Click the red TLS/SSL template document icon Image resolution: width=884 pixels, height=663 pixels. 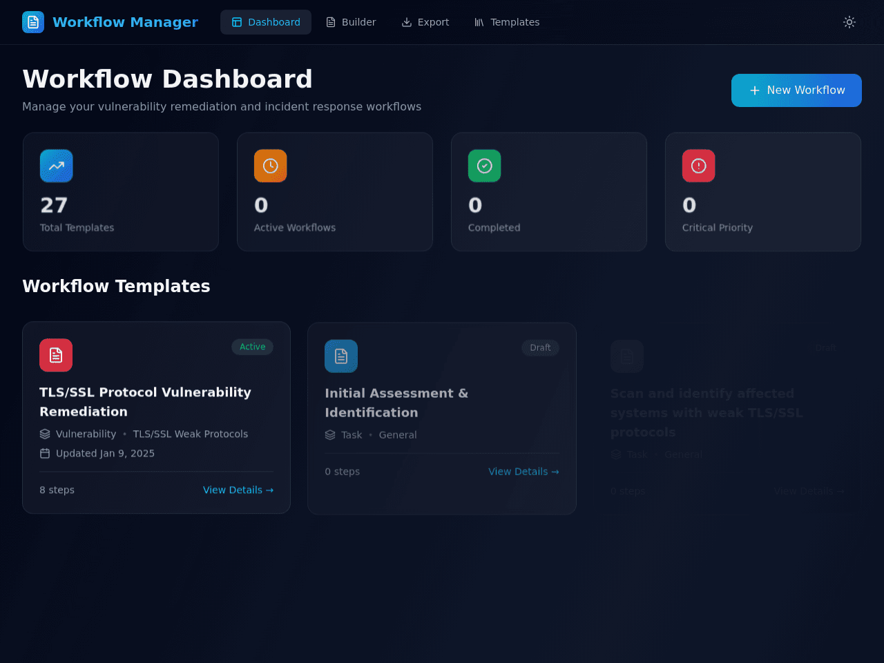coord(56,355)
